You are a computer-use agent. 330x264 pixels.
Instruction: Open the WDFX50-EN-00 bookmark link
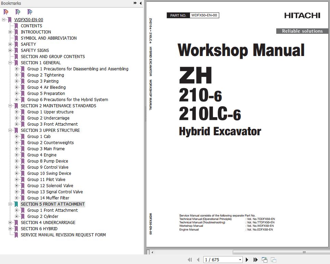29,20
